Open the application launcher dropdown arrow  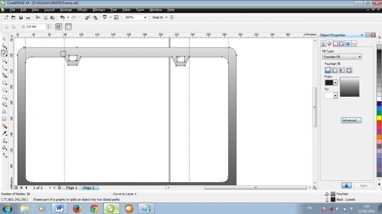(x=110, y=17)
